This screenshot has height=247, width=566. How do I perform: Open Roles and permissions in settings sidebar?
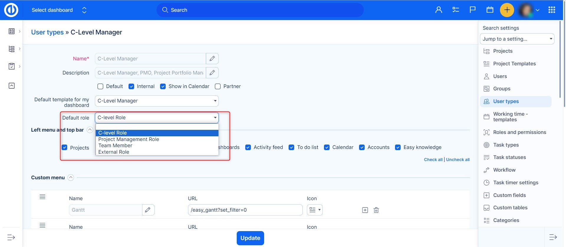(x=519, y=132)
